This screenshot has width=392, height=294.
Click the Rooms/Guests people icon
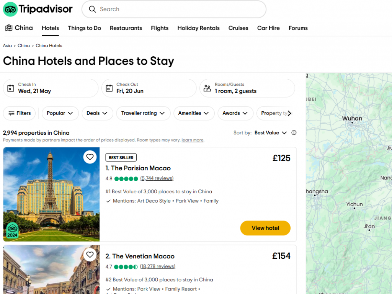(207, 88)
